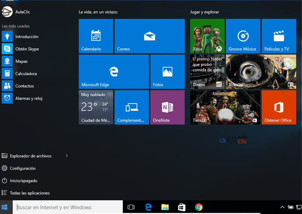Image resolution: width=302 pixels, height=214 pixels.
Task: Open the Groove Música tile
Action: tap(243, 36)
